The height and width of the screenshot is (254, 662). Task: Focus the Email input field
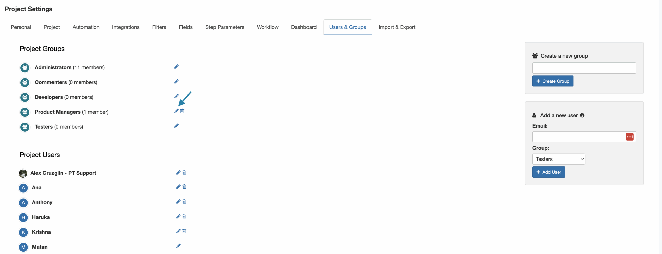pos(584,137)
